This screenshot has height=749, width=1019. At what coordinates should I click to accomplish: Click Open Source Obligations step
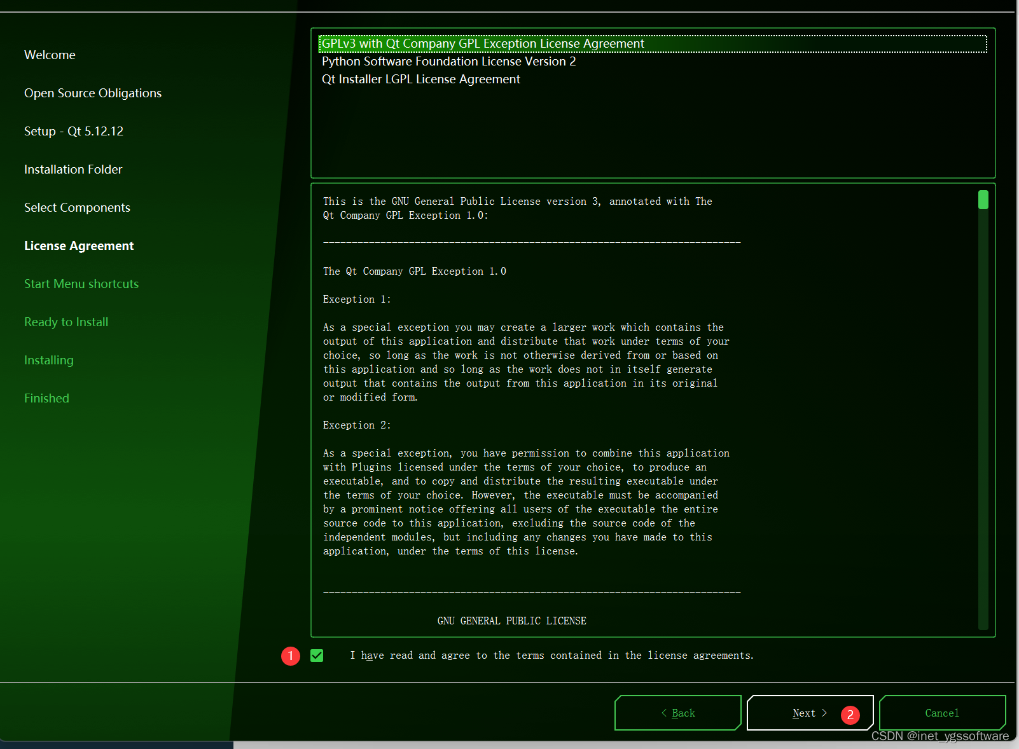(93, 93)
